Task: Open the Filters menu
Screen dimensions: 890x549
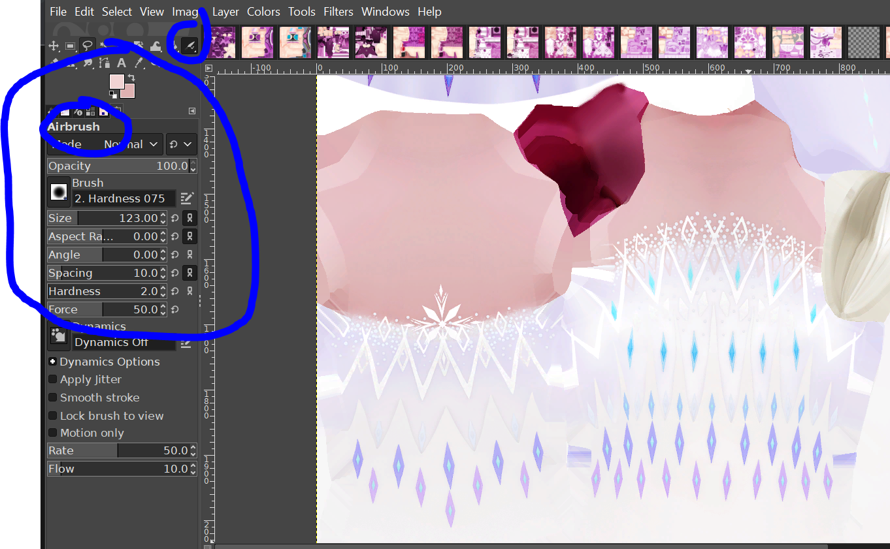Action: click(338, 12)
